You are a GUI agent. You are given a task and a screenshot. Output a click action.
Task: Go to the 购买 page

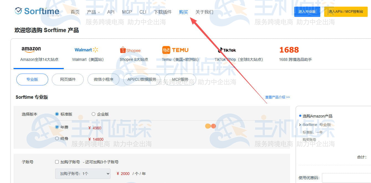click(183, 12)
